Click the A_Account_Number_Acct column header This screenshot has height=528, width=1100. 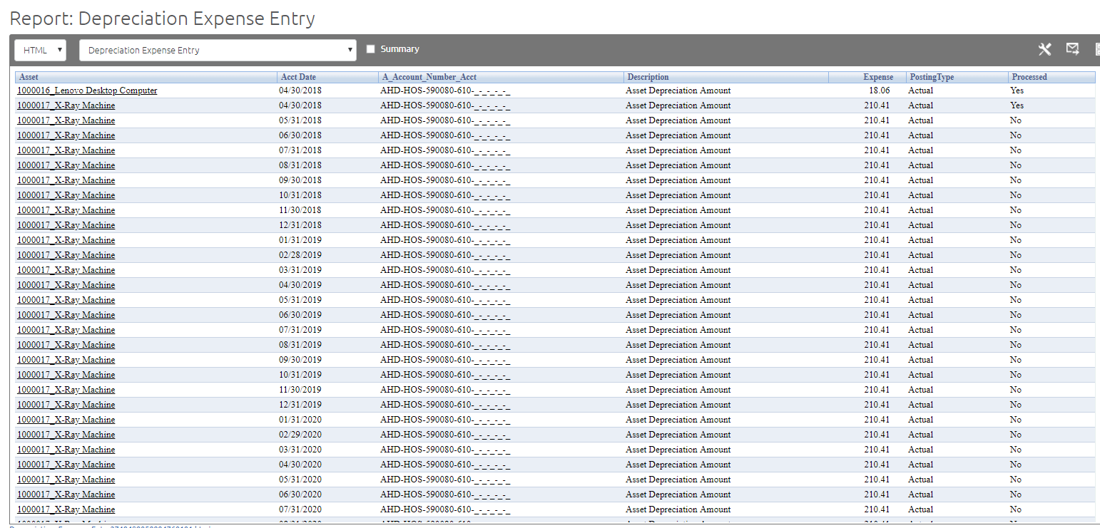tap(429, 77)
